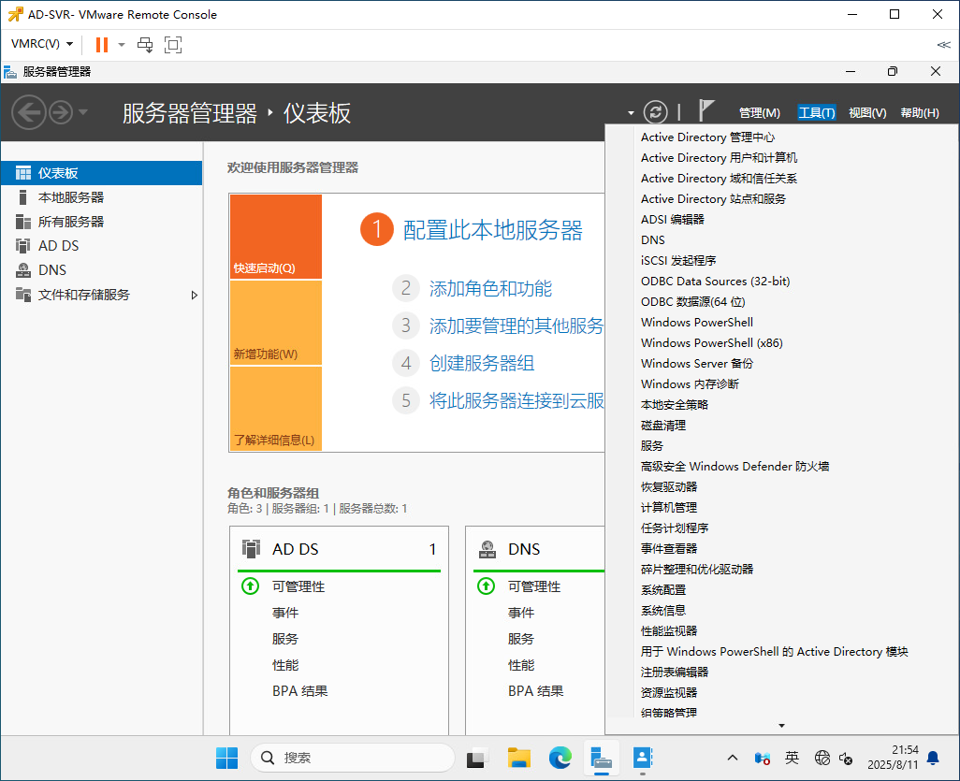Click the Server Manager icon on the taskbar
Screen dimensions: 960x781
click(x=602, y=758)
